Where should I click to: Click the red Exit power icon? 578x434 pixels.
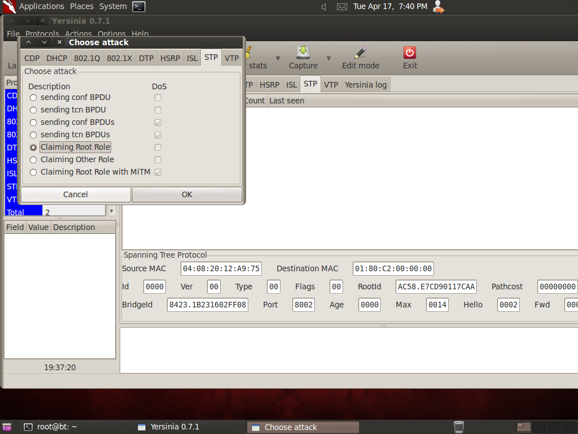(x=410, y=53)
